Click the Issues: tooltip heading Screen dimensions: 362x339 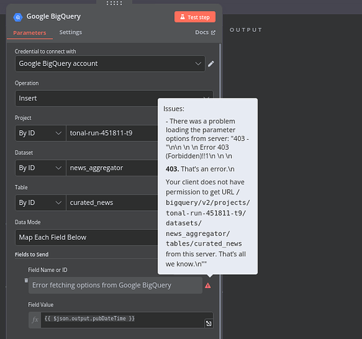[174, 108]
